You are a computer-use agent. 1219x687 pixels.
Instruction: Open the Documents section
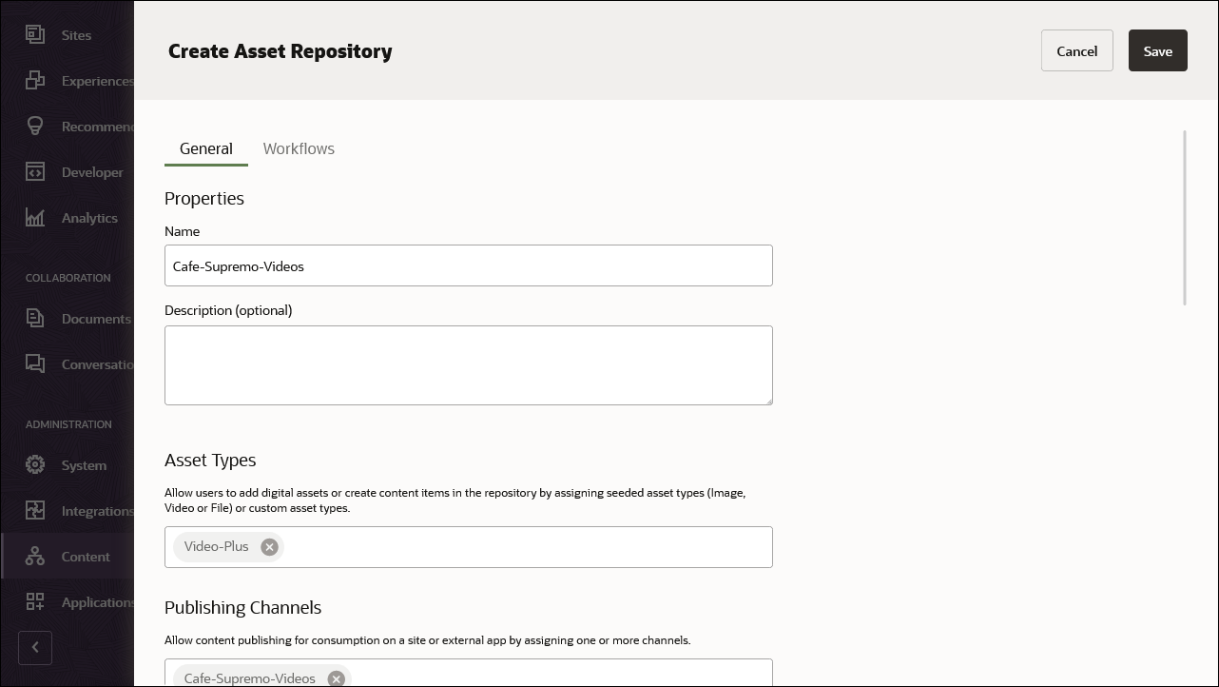coord(97,319)
